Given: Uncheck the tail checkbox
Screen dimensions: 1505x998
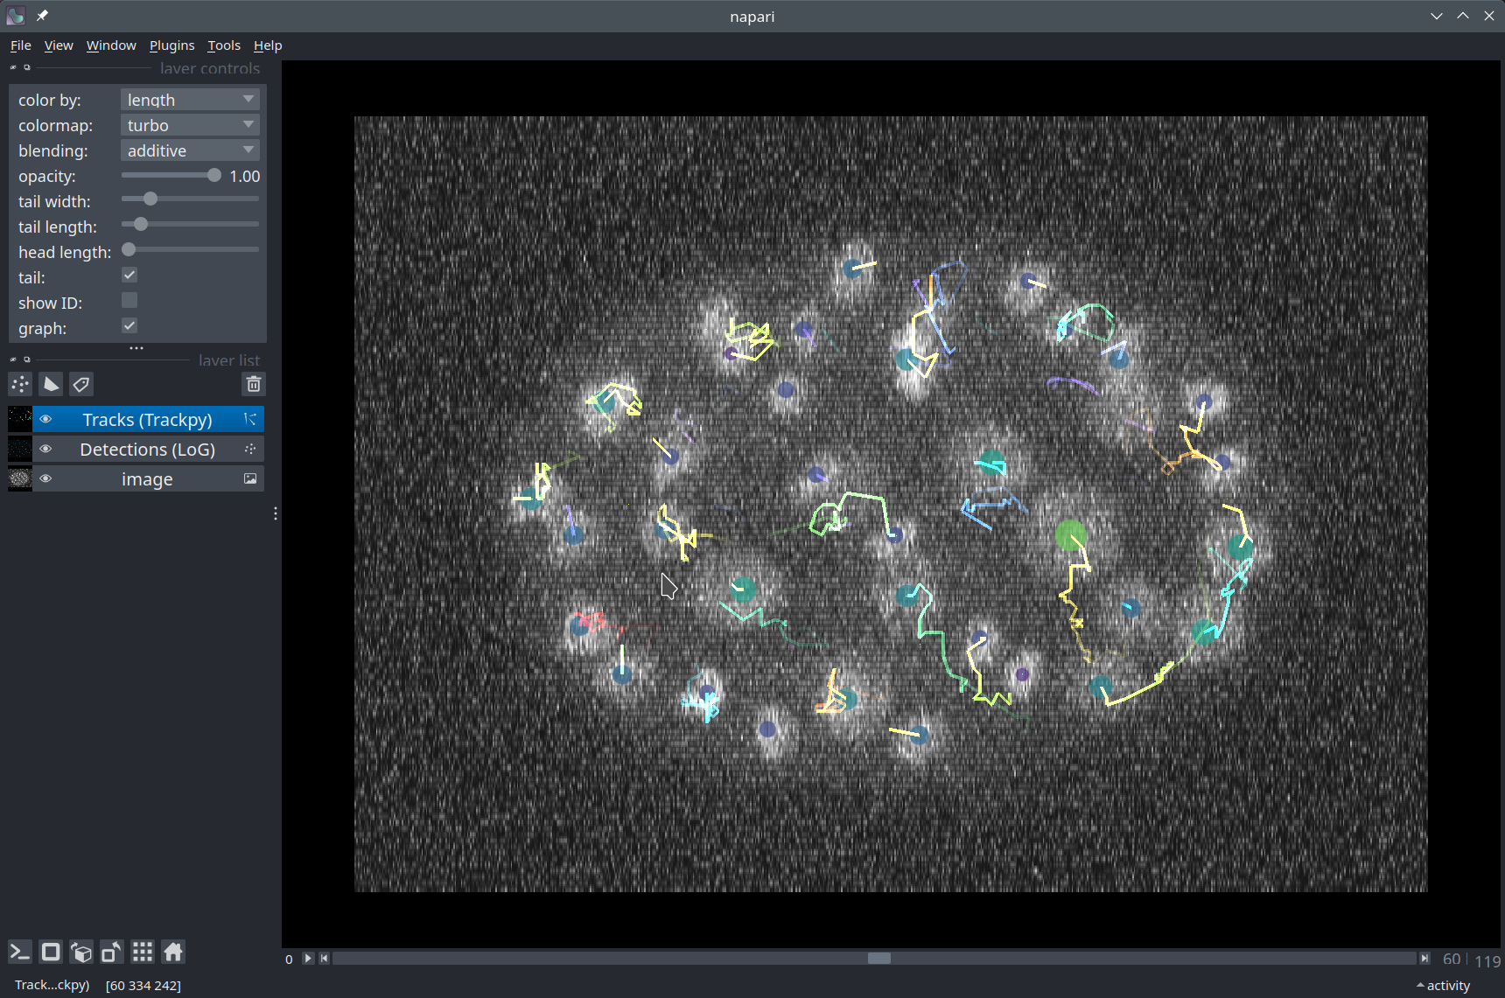Looking at the screenshot, I should pyautogui.click(x=129, y=276).
